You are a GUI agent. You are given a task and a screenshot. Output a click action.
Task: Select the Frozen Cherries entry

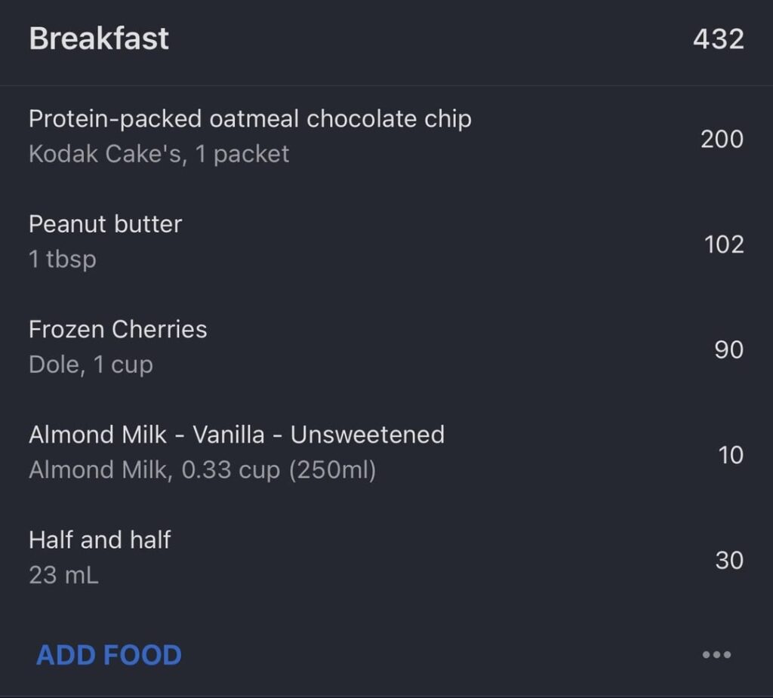(x=118, y=329)
